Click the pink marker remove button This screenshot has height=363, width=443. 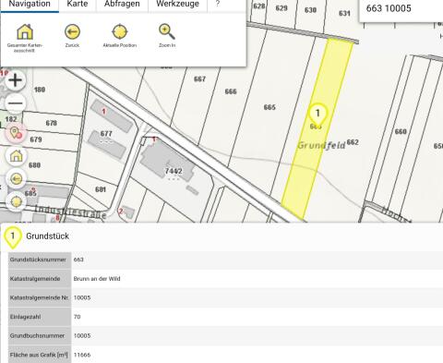pyautogui.click(x=16, y=133)
